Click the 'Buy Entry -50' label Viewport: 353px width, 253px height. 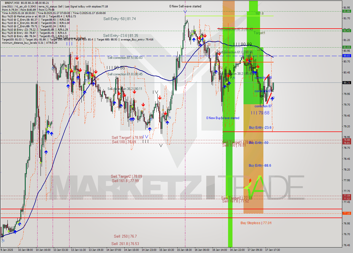click(x=258, y=142)
